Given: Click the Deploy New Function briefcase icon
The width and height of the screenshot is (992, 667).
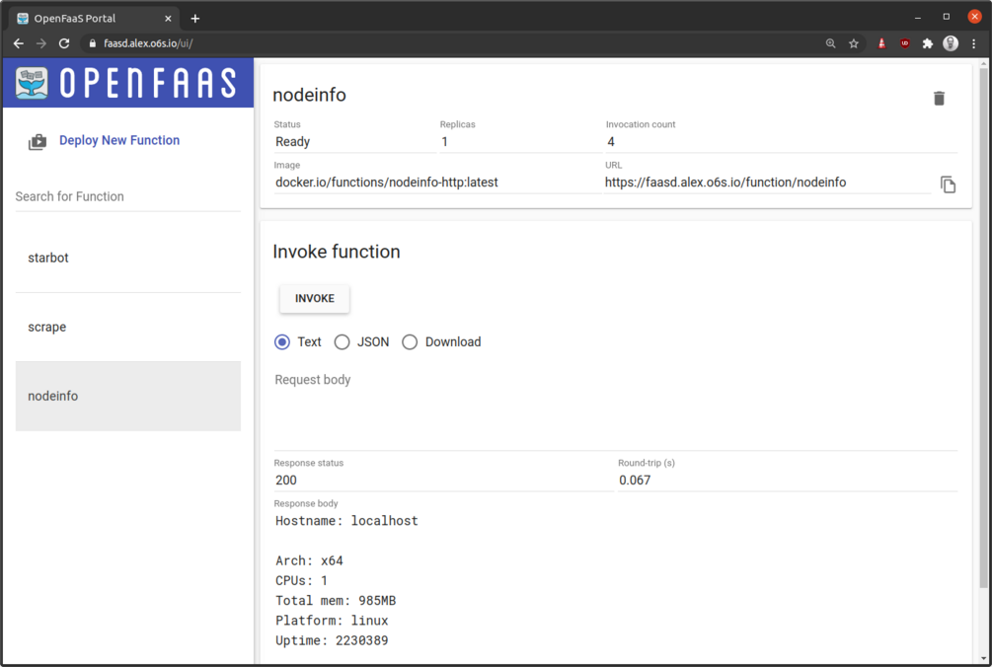Looking at the screenshot, I should (38, 142).
